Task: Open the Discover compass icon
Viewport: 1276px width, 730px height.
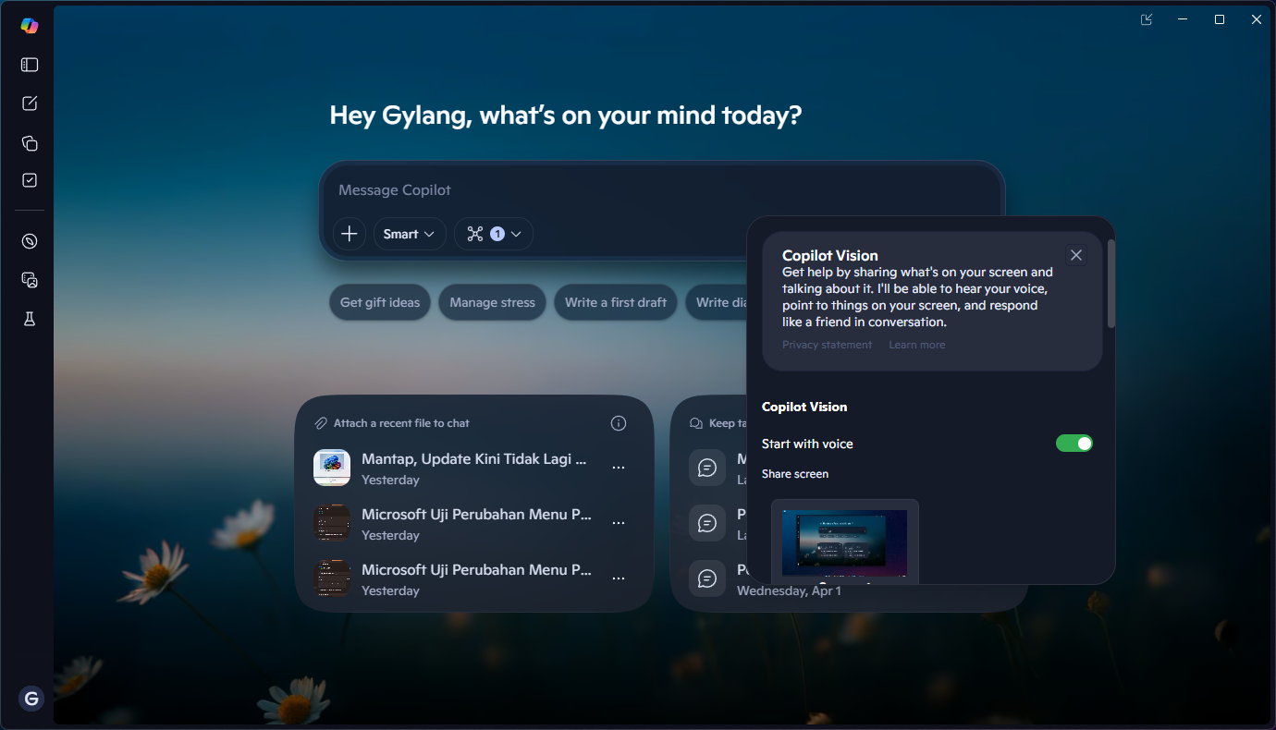Action: pyautogui.click(x=30, y=241)
